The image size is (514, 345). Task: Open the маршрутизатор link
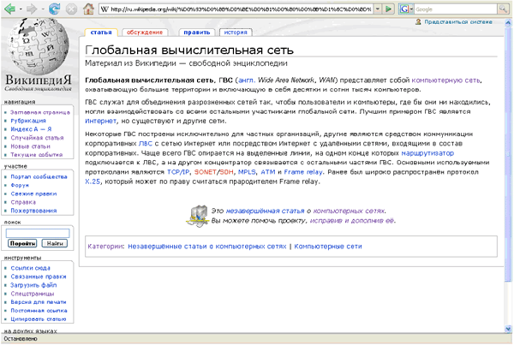pyautogui.click(x=427, y=153)
